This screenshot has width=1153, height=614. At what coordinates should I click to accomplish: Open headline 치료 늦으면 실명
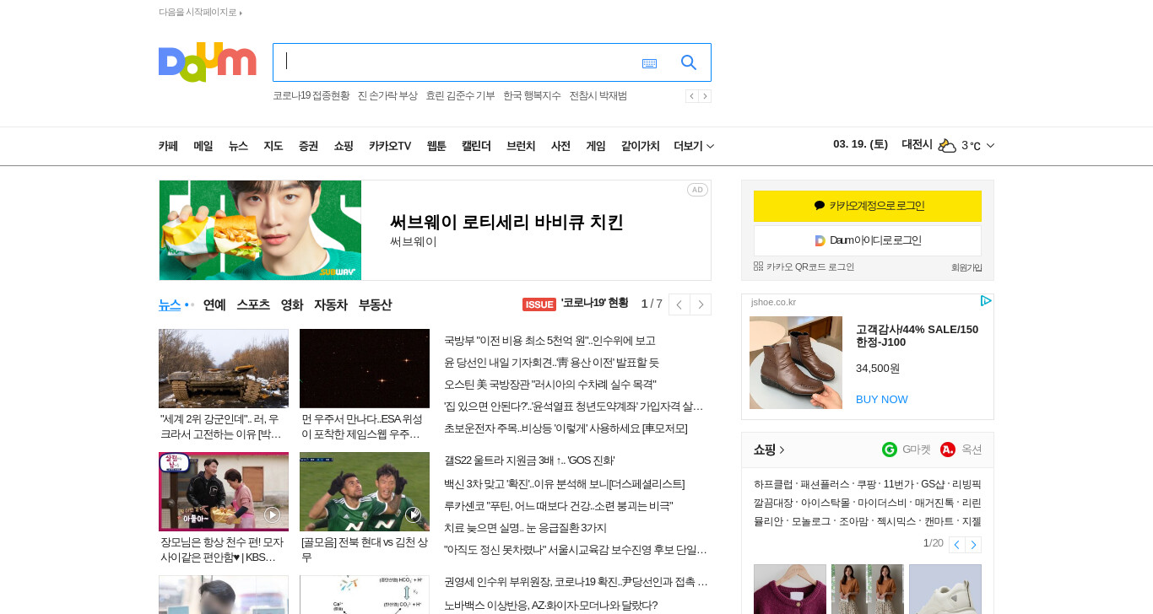click(x=526, y=528)
